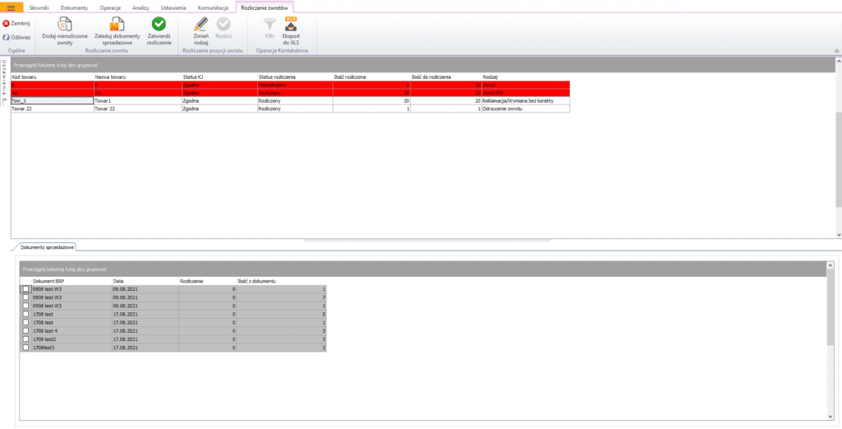Open the Dokumenty ribbon tab
The width and height of the screenshot is (842, 429).
point(75,8)
